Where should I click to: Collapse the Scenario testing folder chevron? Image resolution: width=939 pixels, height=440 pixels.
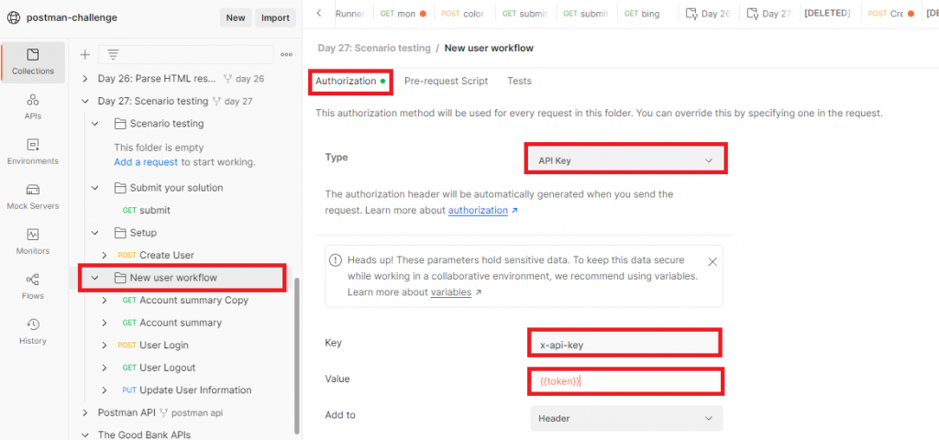(94, 124)
